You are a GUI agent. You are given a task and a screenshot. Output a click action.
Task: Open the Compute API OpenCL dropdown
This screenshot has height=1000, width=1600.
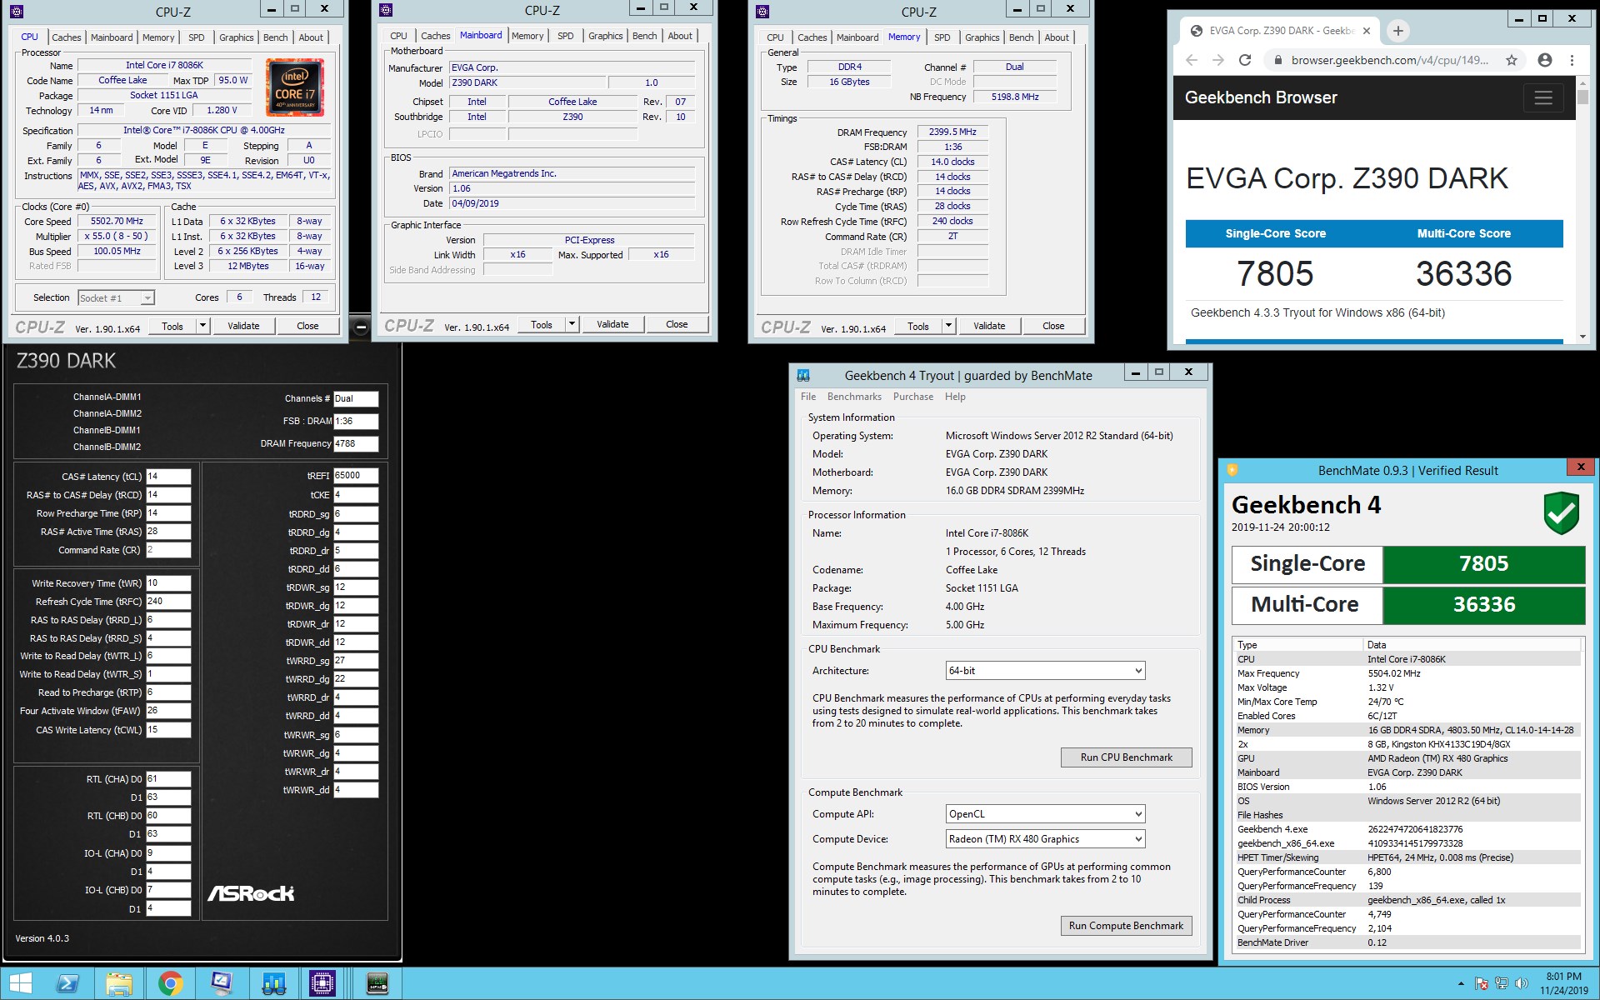tap(1045, 814)
